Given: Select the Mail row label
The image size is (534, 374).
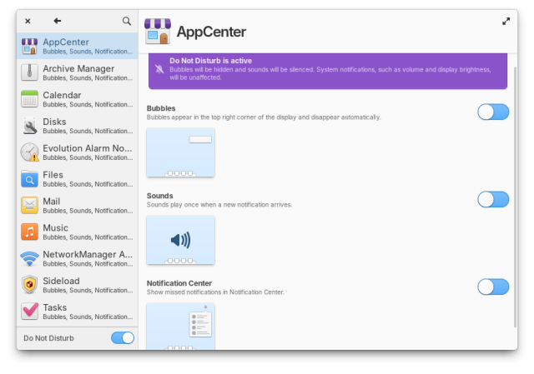Looking at the screenshot, I should (52, 202).
